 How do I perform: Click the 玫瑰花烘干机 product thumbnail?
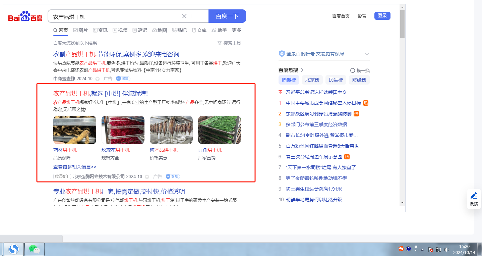123,130
